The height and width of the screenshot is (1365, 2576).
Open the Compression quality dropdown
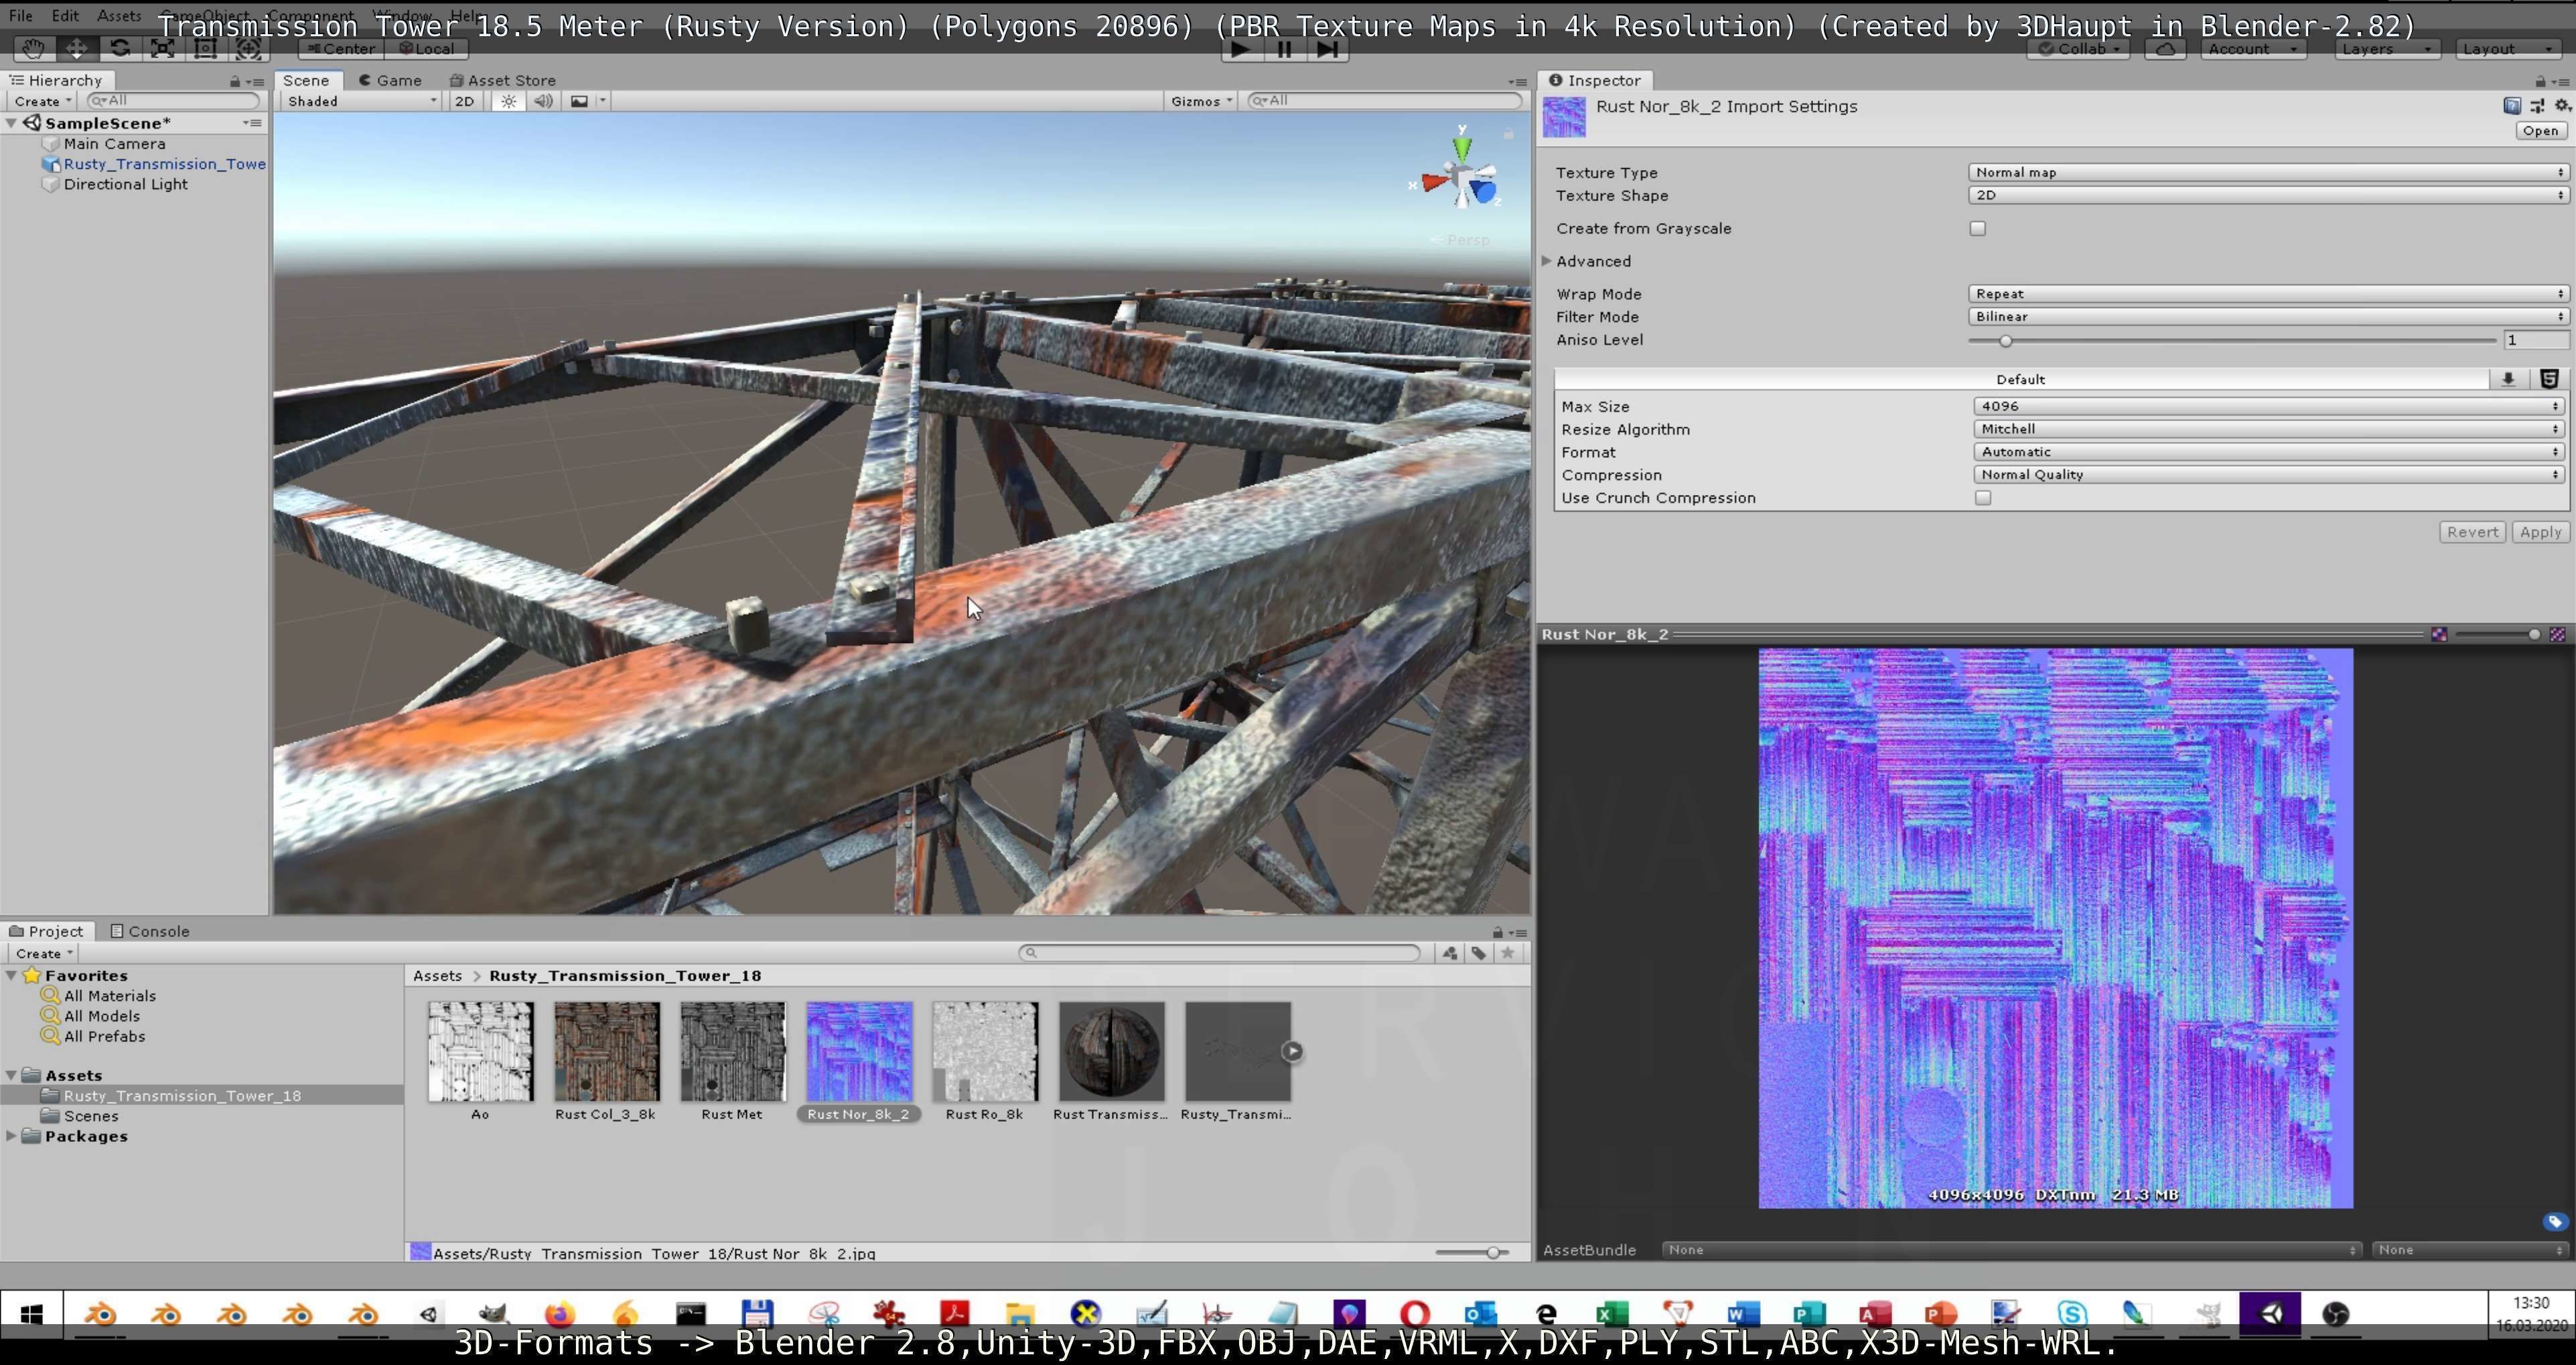2268,475
